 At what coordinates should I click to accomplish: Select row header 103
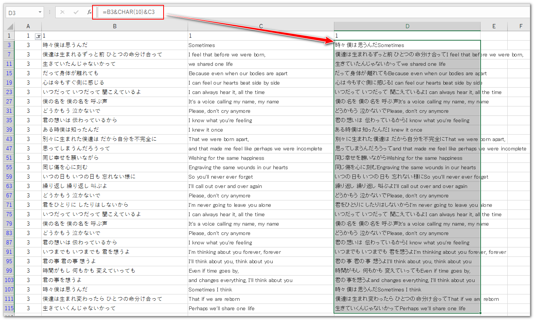pyautogui.click(x=9, y=280)
